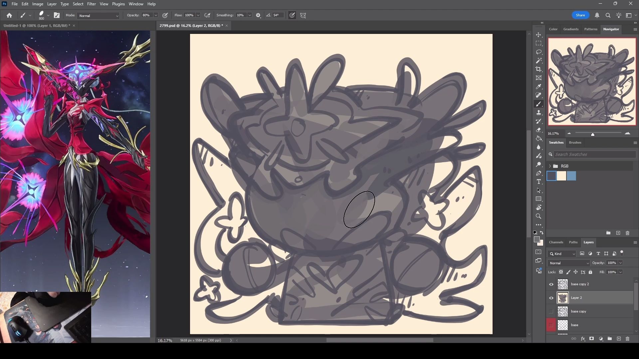Open the smoothing options gear
This screenshot has width=639, height=359.
(258, 15)
